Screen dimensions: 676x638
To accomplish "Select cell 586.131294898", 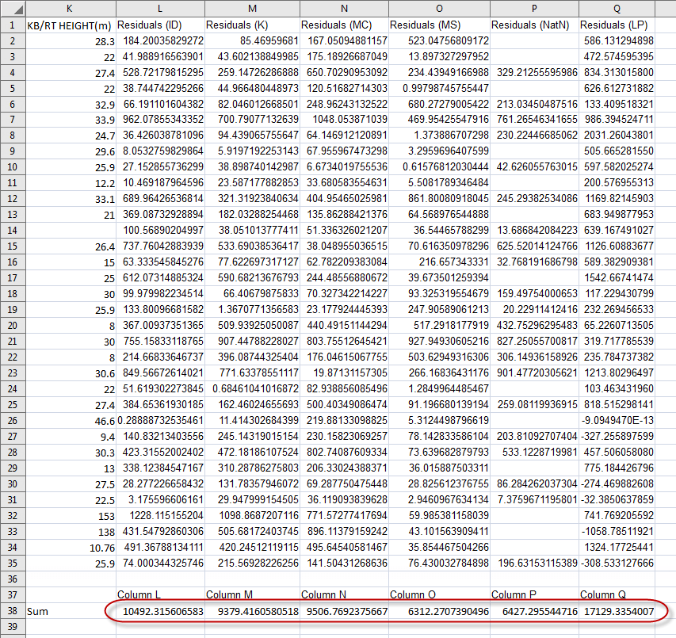I will pyautogui.click(x=617, y=41).
